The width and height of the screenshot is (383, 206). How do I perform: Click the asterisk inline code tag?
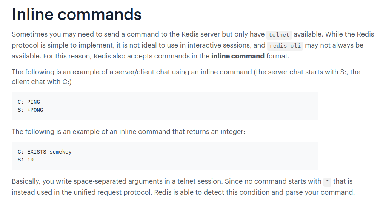pos(327,182)
